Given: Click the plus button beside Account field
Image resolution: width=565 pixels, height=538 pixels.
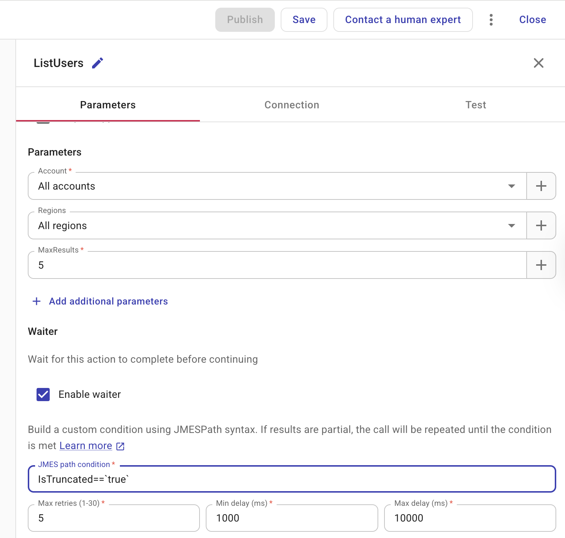Looking at the screenshot, I should 541,186.
